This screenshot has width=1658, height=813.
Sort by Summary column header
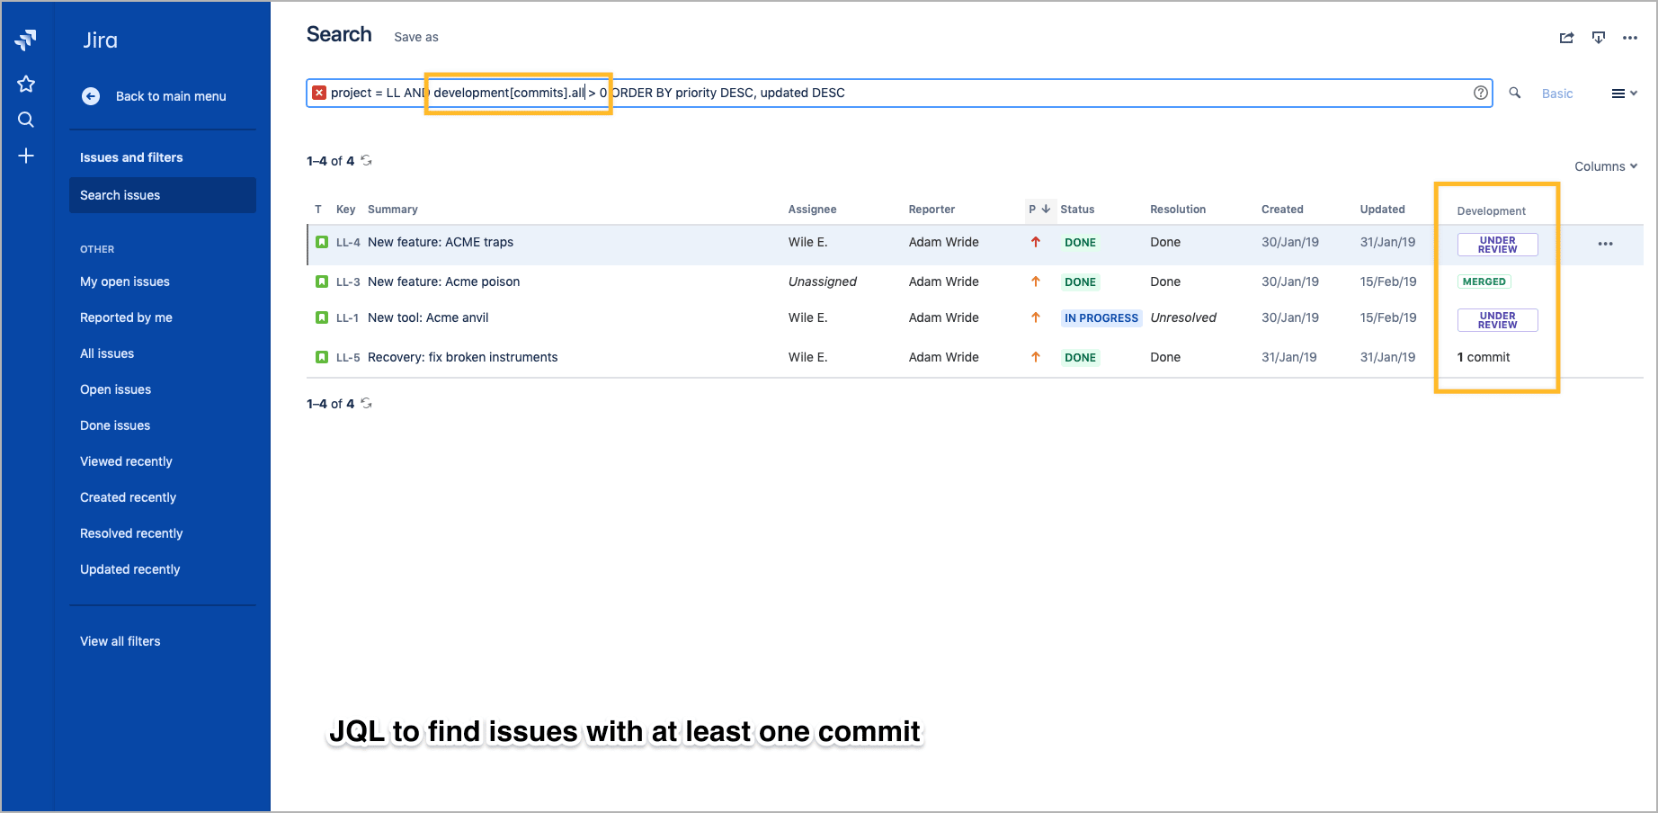pyautogui.click(x=393, y=210)
